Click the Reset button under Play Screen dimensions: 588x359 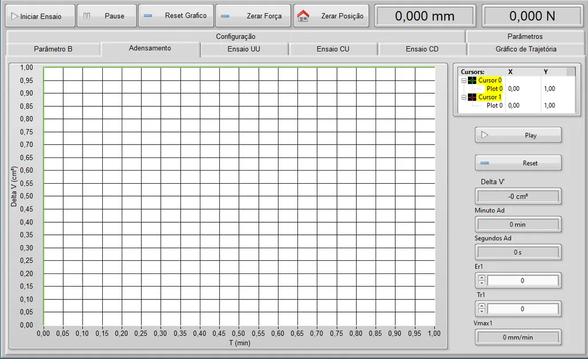click(519, 163)
